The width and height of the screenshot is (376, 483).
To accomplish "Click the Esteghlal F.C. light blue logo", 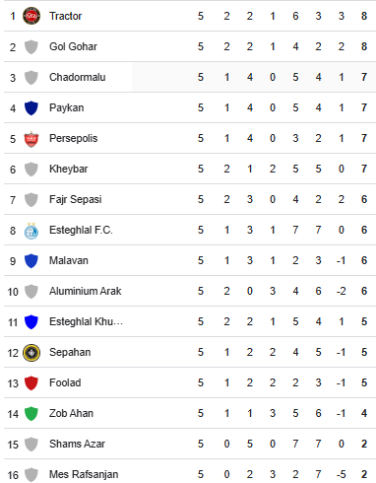I will click(31, 231).
